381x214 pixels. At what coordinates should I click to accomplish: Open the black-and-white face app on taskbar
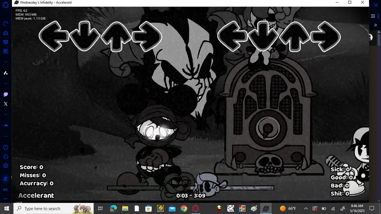231,209
